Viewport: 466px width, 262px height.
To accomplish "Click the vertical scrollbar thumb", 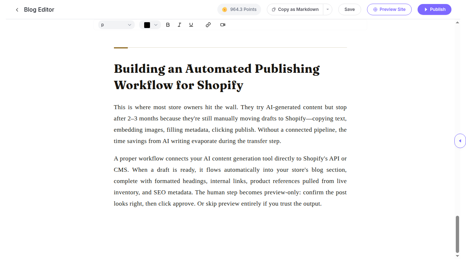I will [458, 234].
